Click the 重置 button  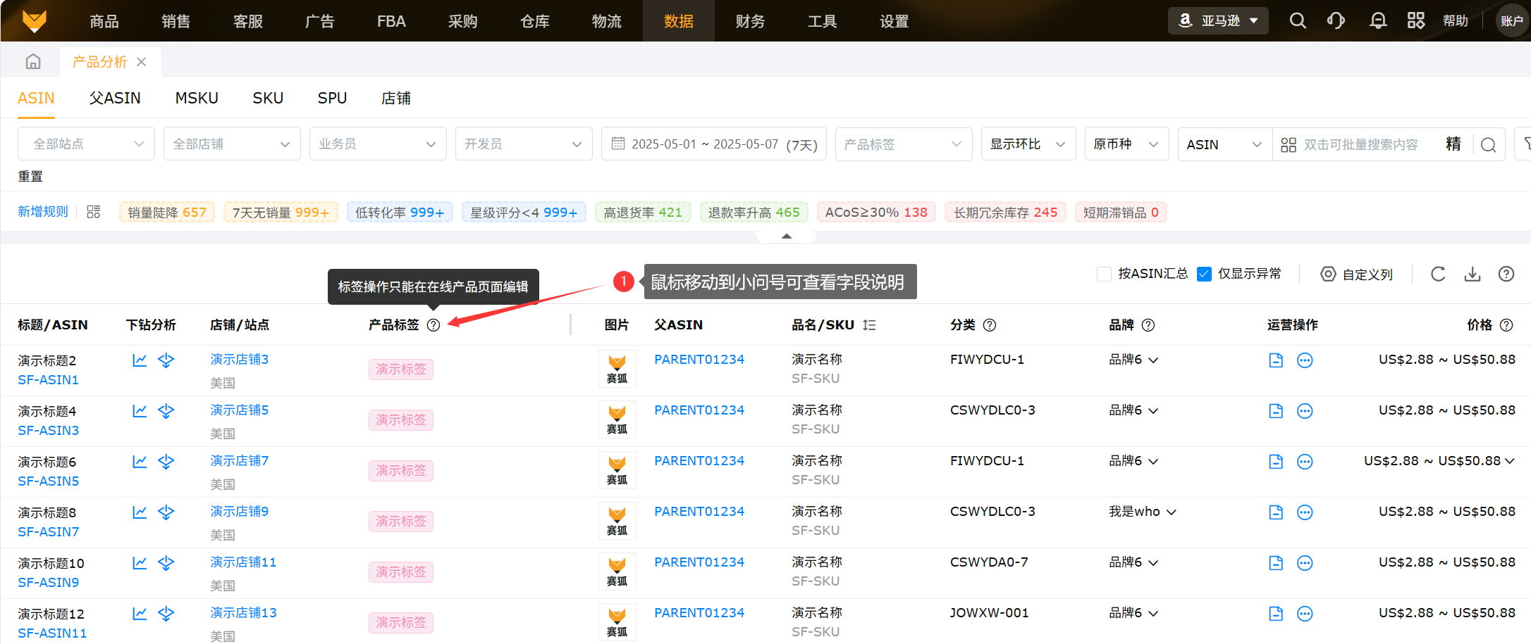tap(30, 177)
